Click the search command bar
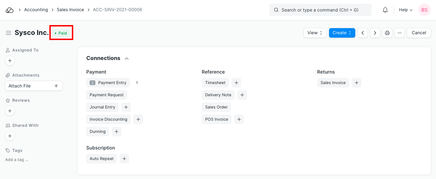This screenshot has width=436, height=179. click(320, 10)
